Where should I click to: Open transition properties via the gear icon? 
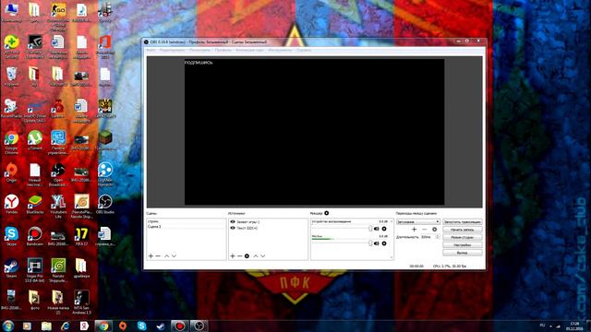435,230
